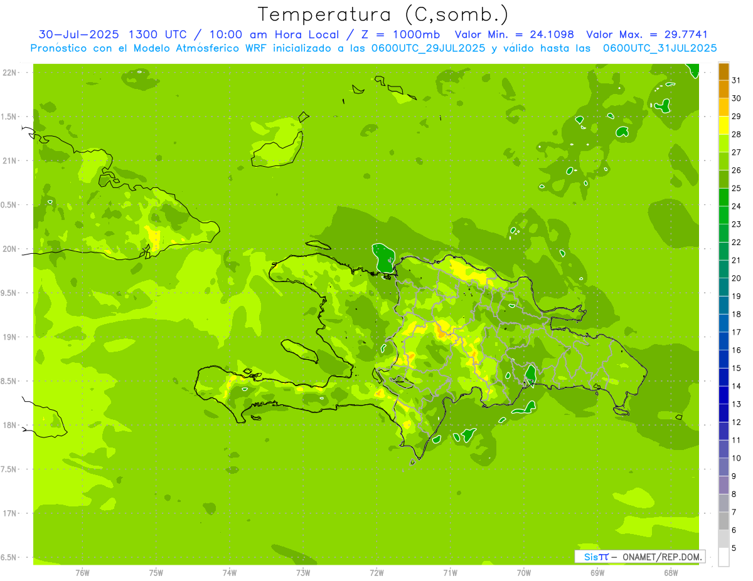Click the colorbar value '28'

point(737,134)
